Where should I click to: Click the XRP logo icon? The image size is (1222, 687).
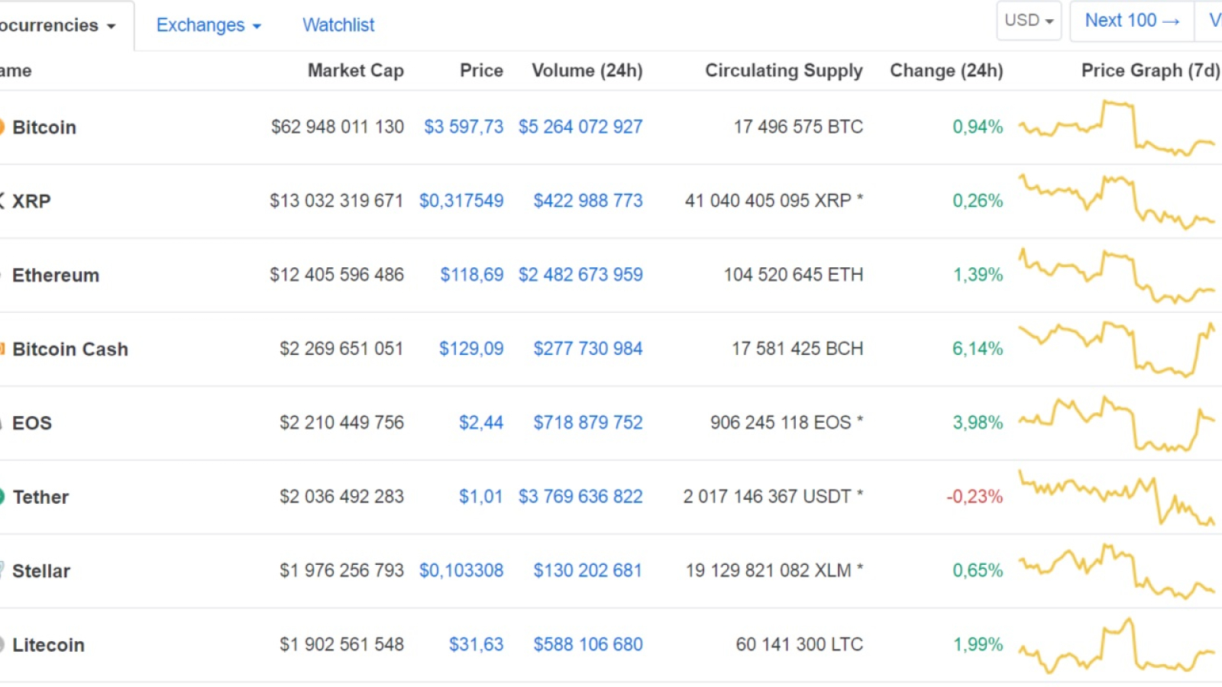[2, 201]
